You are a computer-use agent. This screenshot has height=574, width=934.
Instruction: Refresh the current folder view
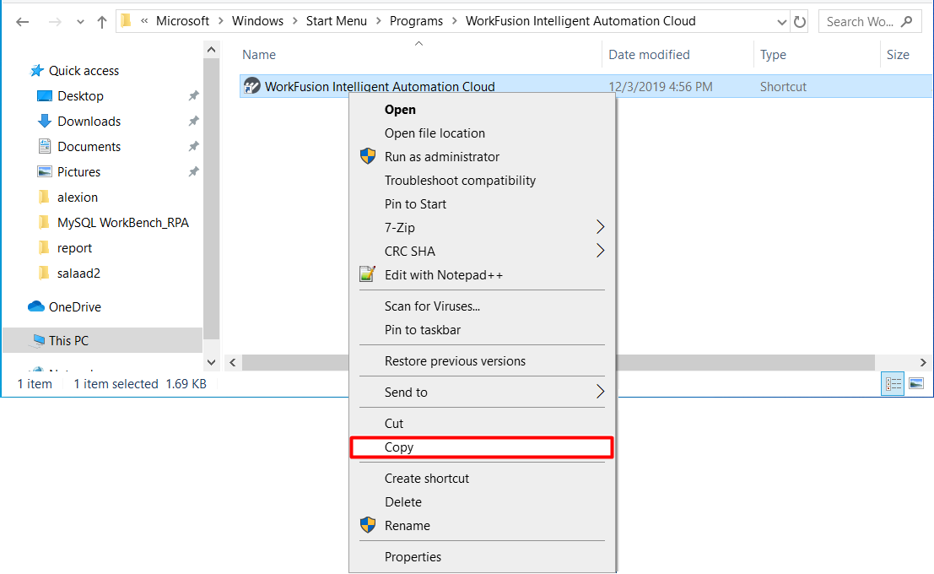pos(800,22)
